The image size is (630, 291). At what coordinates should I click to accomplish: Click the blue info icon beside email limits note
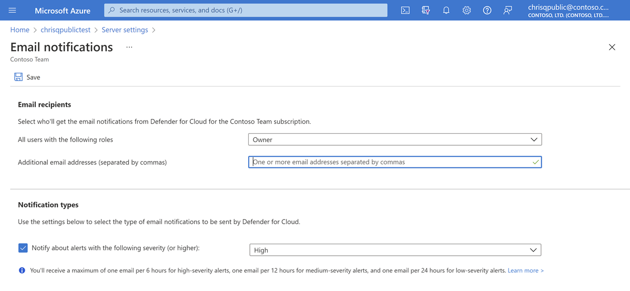[22, 270]
